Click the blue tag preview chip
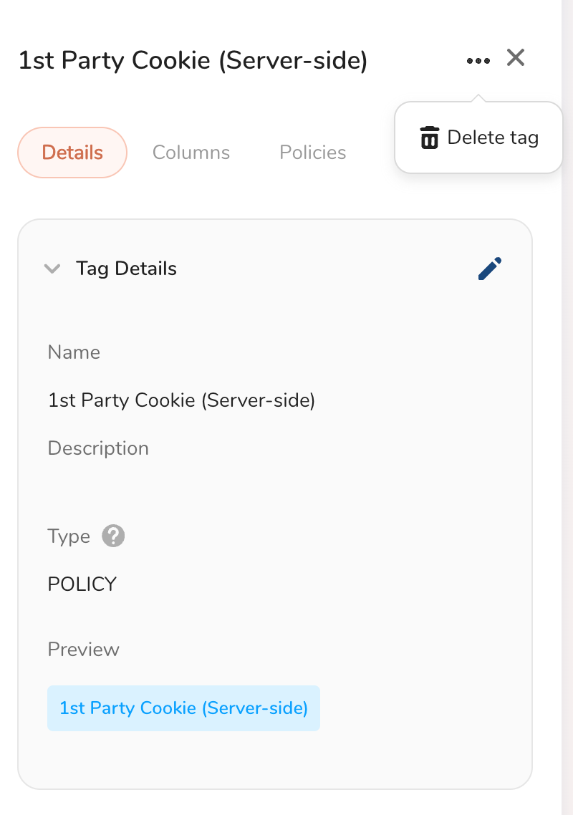 click(183, 708)
